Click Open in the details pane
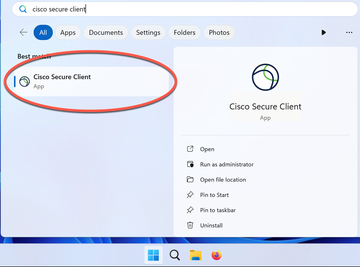 [x=207, y=149]
